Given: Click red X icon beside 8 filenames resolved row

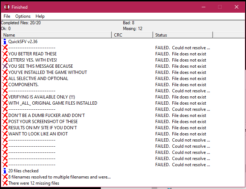Looking at the screenshot, I should pyautogui.click(x=5, y=177).
